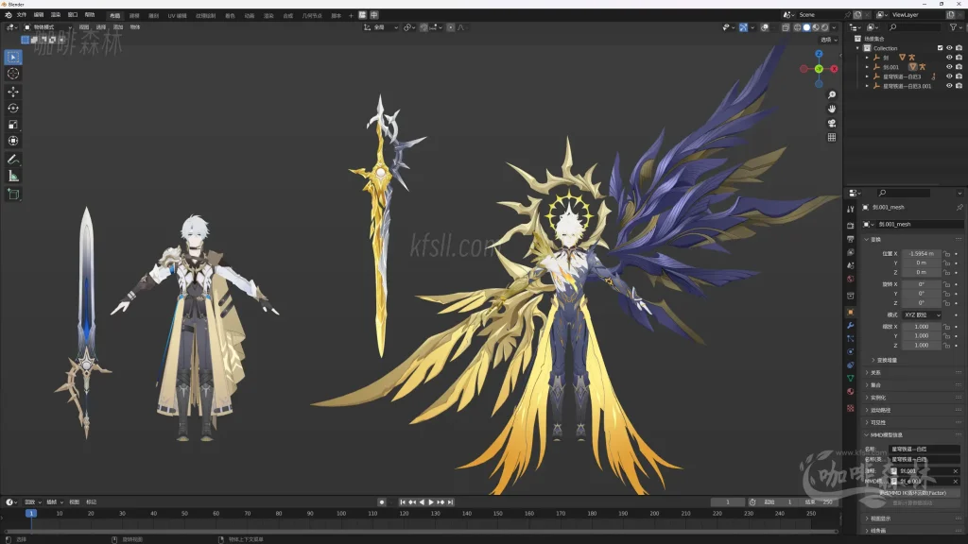Expand the 剑 object in outliner
Viewport: 968px width, 544px height.
(867, 58)
